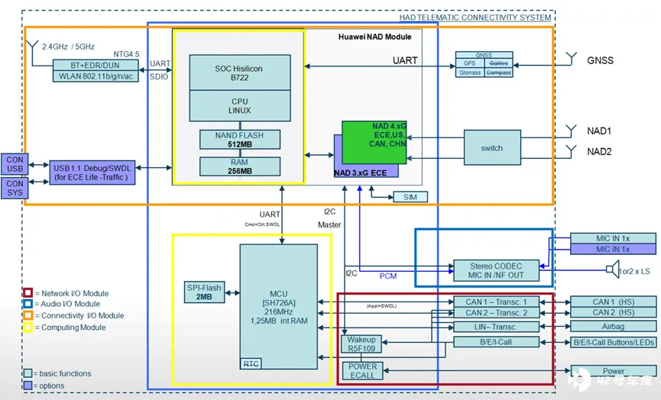The image size is (661, 400).
Task: Click the purple options legend swatch
Action: 28,385
